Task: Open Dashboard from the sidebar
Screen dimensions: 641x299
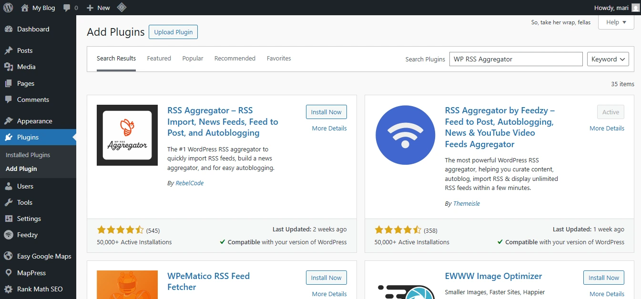Action: (38, 29)
